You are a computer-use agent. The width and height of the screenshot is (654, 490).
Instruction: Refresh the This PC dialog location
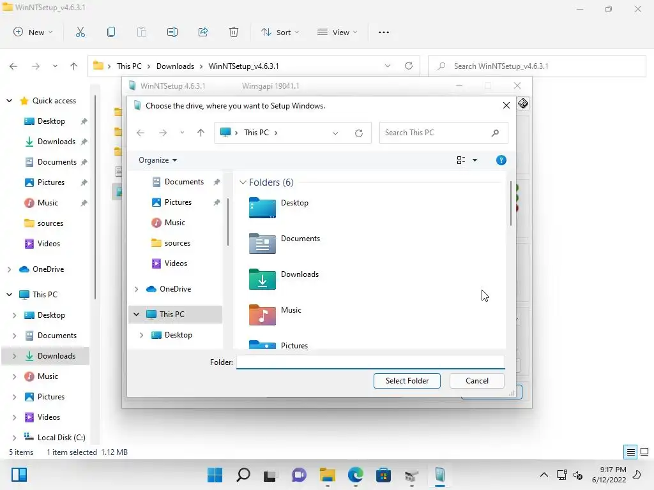coord(359,133)
